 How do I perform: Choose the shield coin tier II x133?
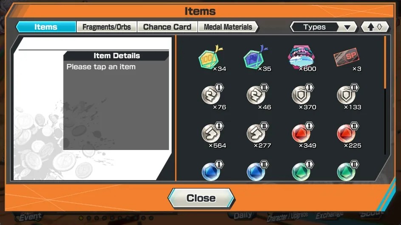(348, 97)
